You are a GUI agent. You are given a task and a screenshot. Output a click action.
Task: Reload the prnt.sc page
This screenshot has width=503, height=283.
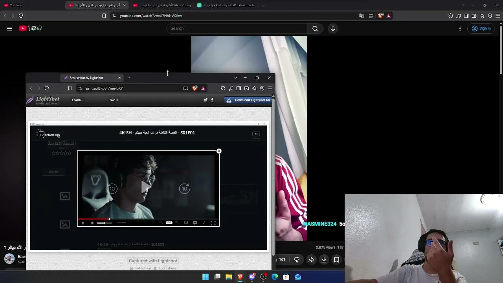point(47,88)
